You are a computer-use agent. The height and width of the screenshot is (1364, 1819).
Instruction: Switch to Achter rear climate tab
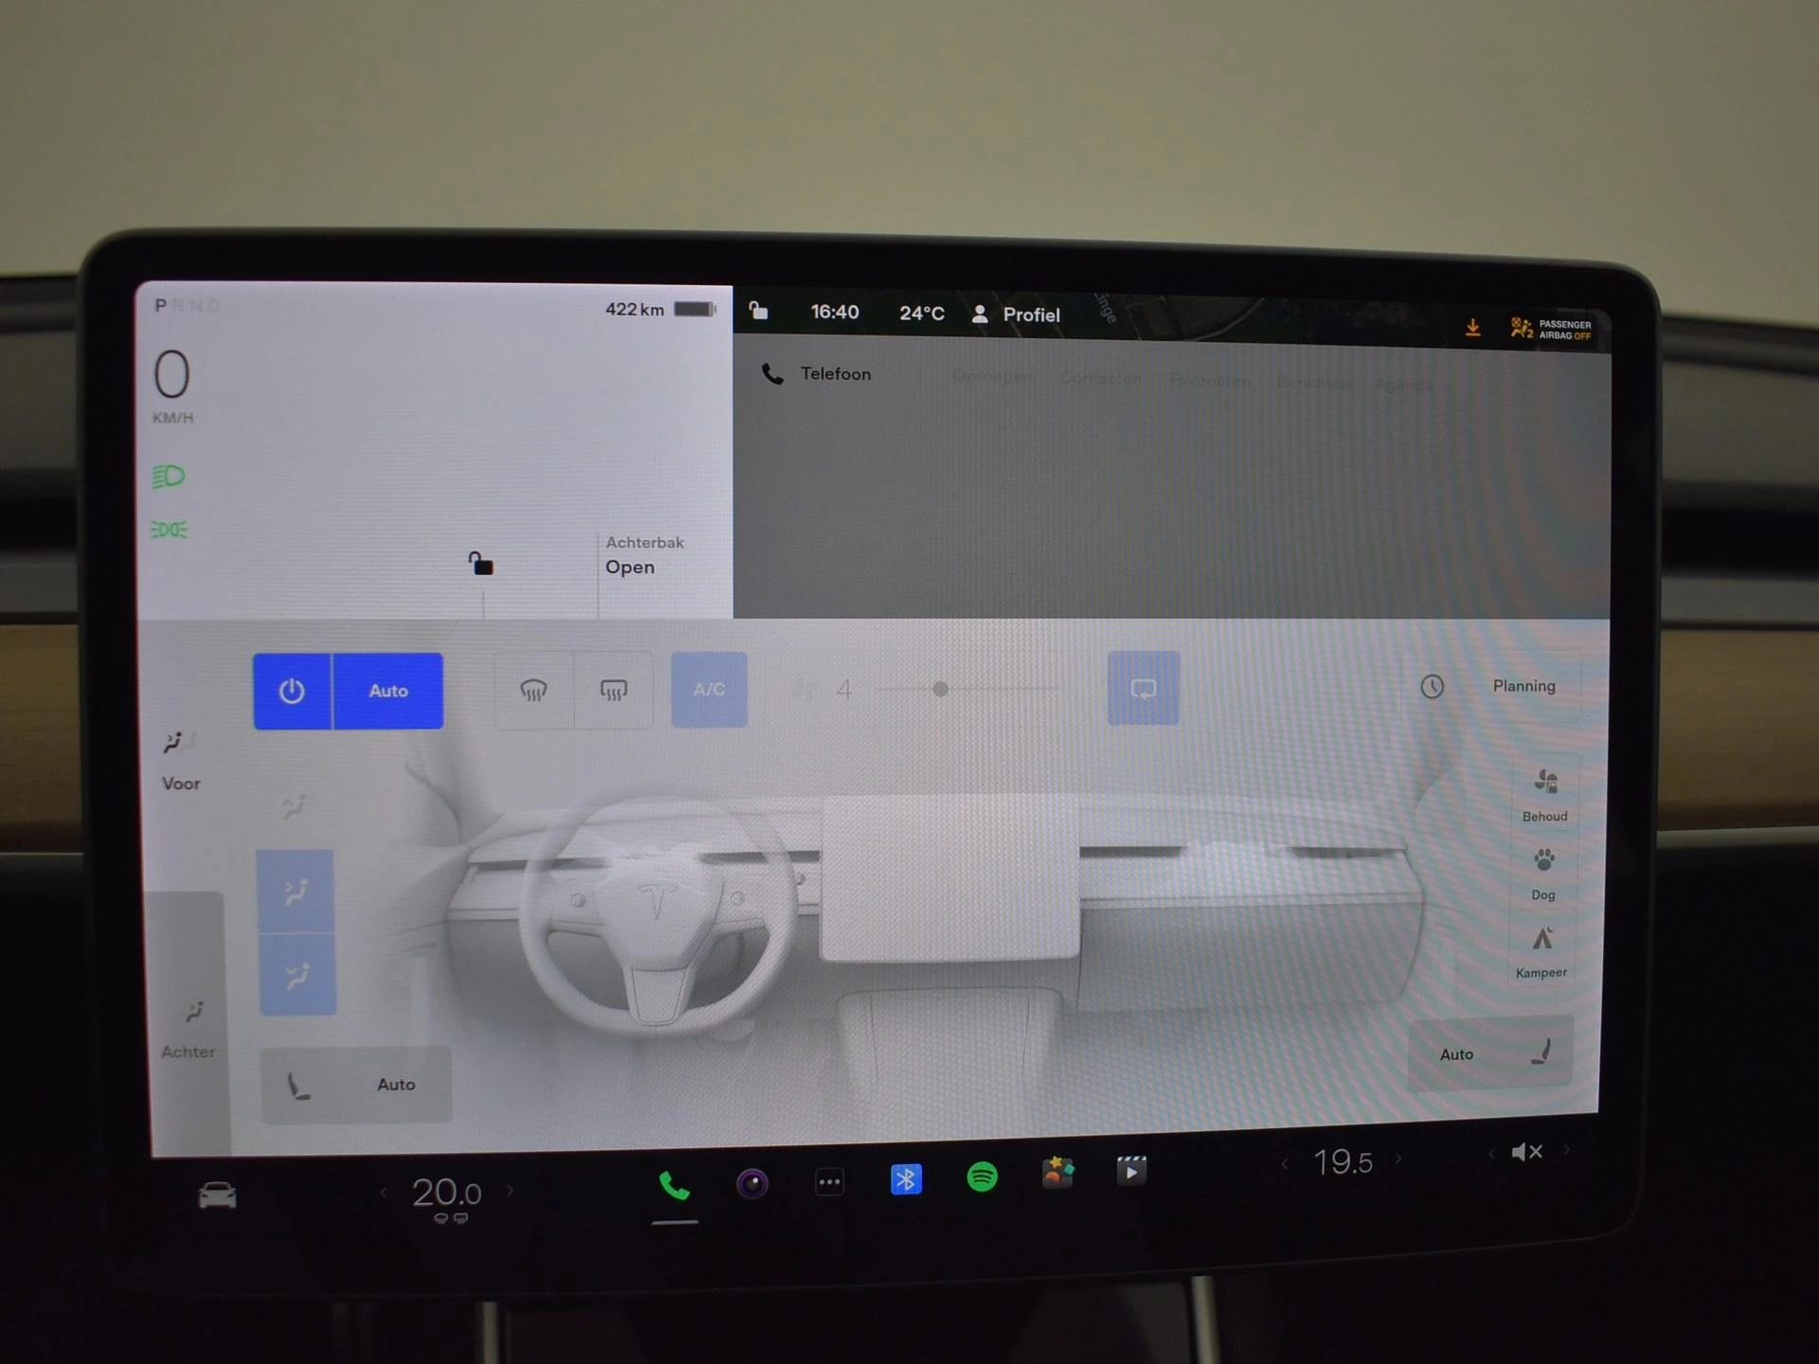189,1031
